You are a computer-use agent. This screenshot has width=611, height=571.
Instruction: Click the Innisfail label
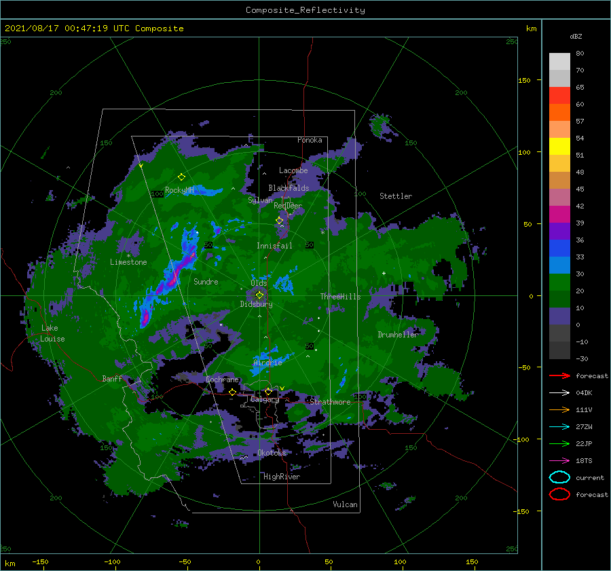(x=274, y=246)
